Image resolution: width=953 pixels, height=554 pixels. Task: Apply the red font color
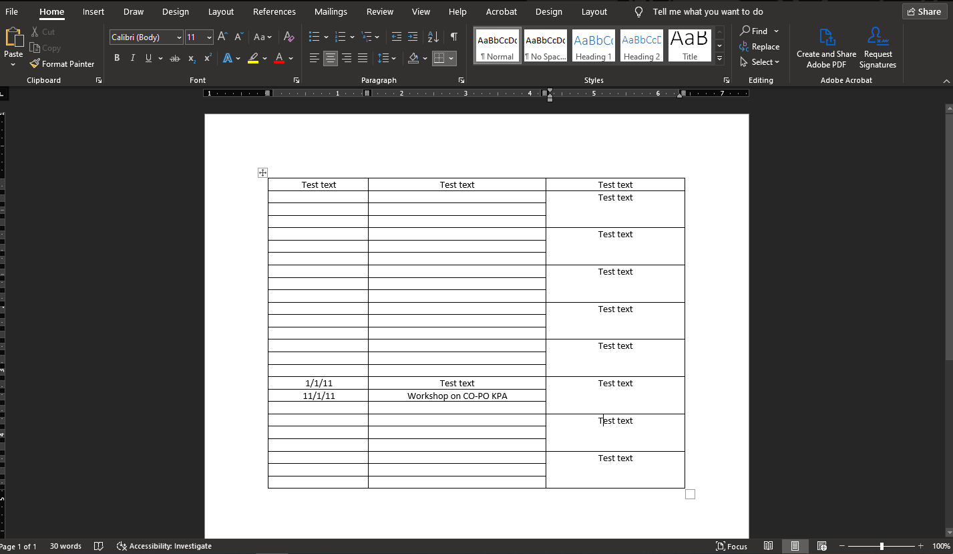pos(279,59)
